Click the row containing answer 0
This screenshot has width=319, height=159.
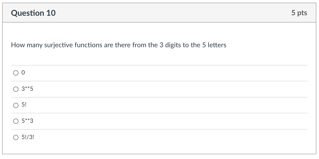tap(158, 73)
